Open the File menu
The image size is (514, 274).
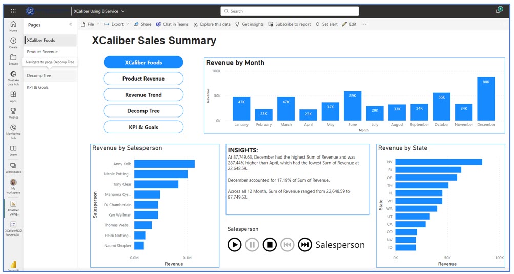(x=90, y=24)
